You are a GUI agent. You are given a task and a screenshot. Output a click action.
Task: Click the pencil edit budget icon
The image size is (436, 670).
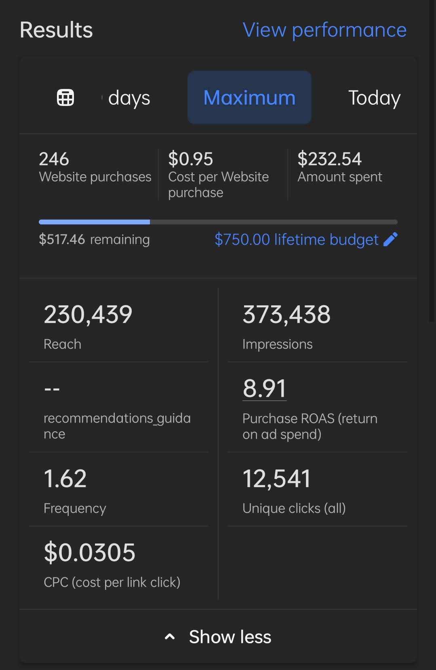pos(390,239)
